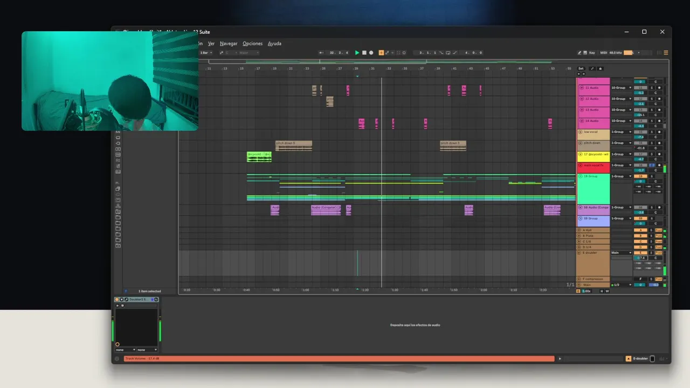Click bar 29 on the timeline ruler
The height and width of the screenshot is (388, 690).
356,68
